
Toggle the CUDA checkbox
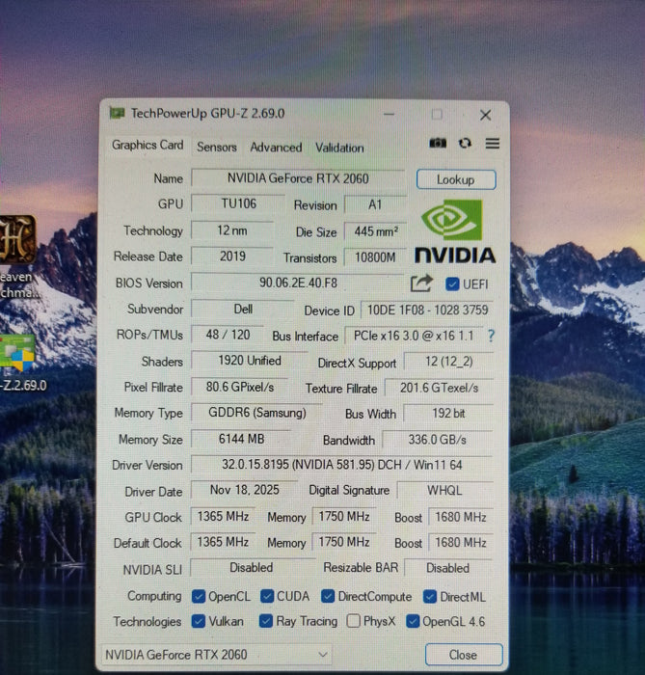click(x=267, y=596)
